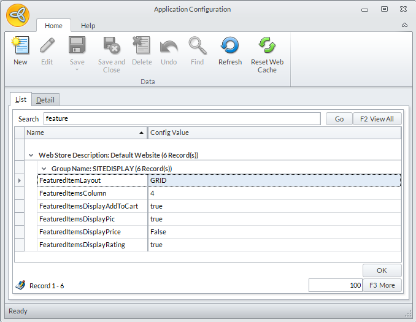Open the Save dropdown arrow

pos(77,69)
